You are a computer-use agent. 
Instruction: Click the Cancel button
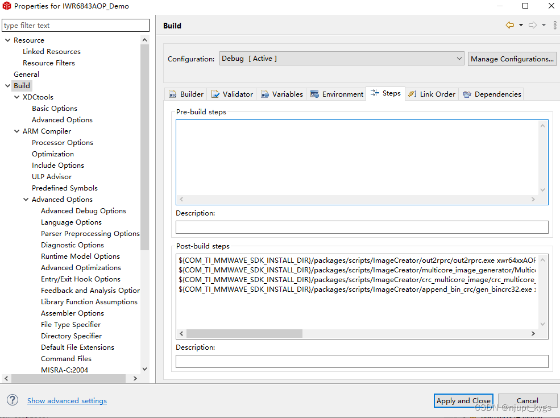coord(527,400)
